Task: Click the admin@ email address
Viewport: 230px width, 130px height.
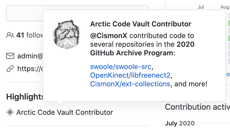Action: [x=30, y=56]
